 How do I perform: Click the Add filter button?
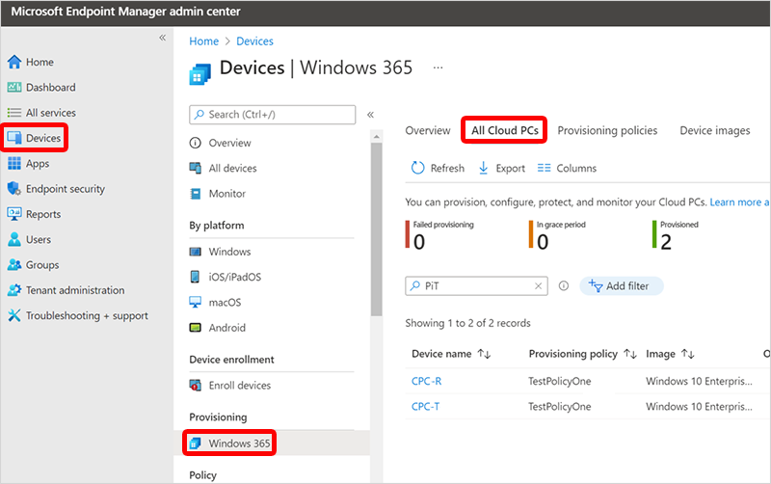pos(622,285)
